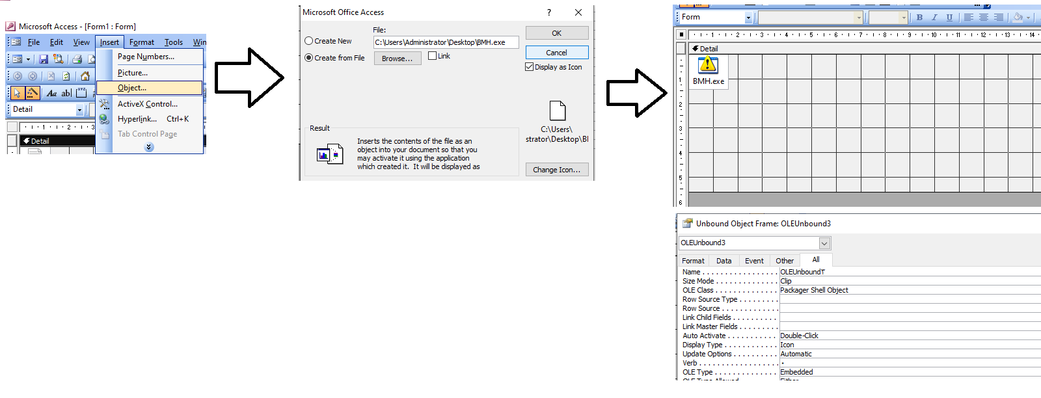Select the Text Box (ab|) toolbox tool

66,93
